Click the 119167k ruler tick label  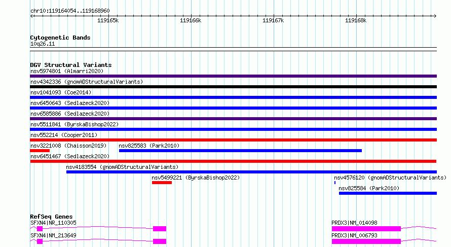(273, 20)
